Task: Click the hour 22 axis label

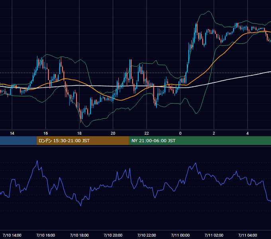Action: coord(147,133)
